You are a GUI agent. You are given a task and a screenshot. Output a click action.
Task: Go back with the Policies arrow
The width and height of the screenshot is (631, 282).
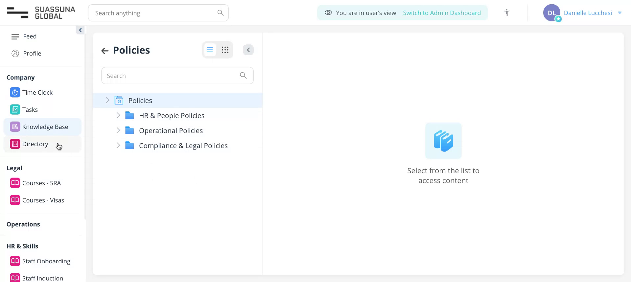(105, 51)
